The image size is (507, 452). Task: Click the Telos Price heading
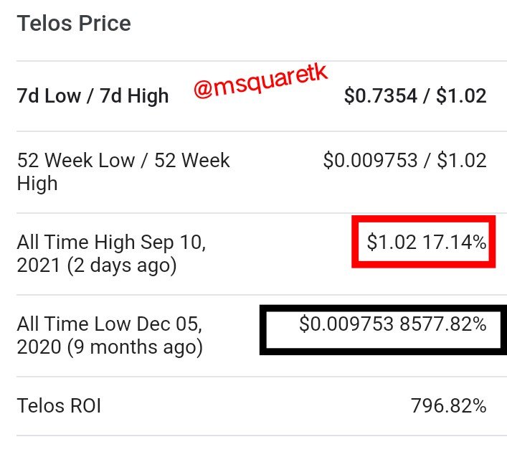pos(74,24)
